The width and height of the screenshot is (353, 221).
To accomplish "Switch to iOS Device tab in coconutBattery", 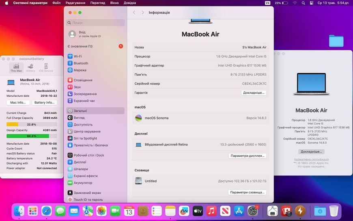I will [x=46, y=68].
